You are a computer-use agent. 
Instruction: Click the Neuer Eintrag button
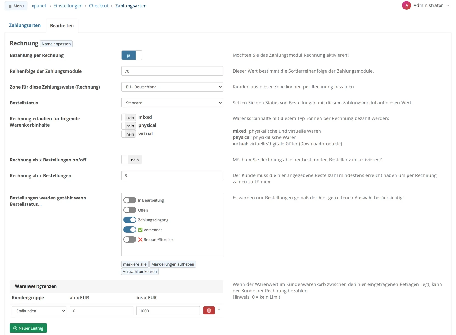coord(28,328)
